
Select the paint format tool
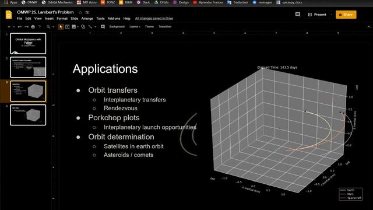(x=40, y=27)
